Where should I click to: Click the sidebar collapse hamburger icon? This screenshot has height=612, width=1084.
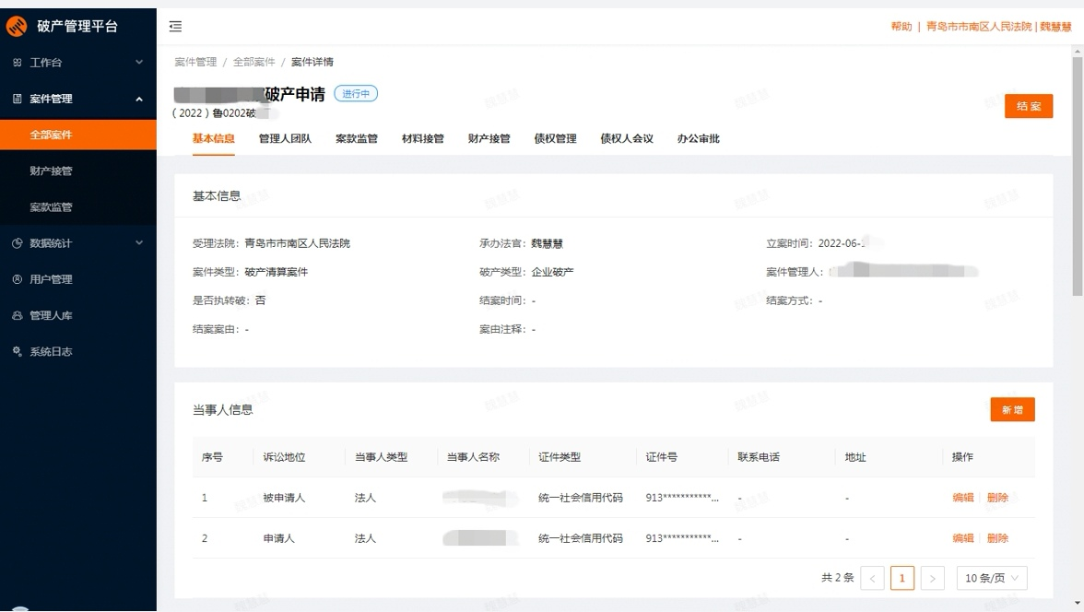click(175, 27)
